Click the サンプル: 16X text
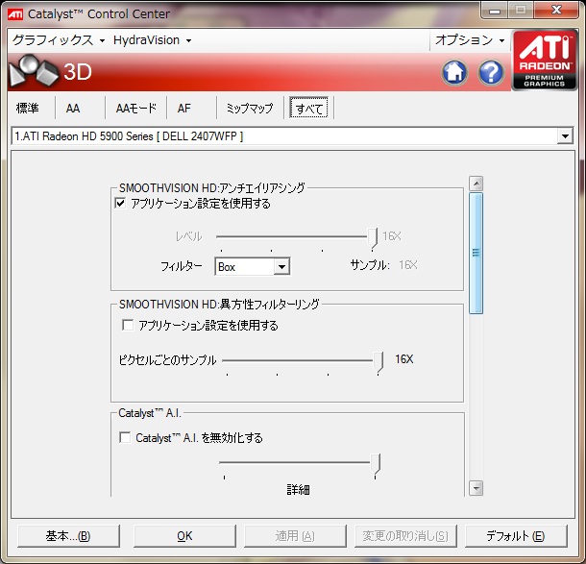The height and width of the screenshot is (564, 586). tap(383, 265)
